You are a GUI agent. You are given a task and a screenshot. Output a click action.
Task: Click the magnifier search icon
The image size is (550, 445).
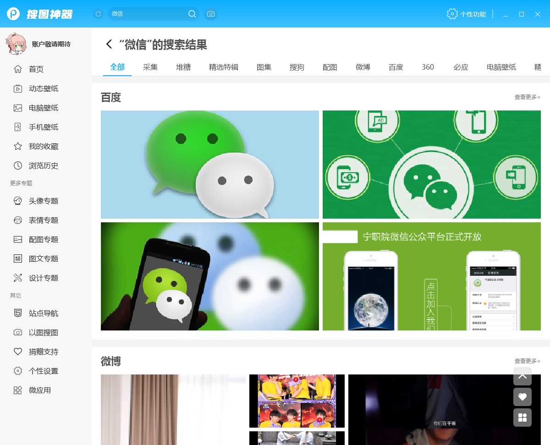[192, 14]
